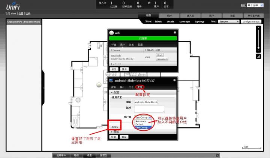The height and width of the screenshot is (158, 270).
Task: Open 配置 tab in the wifi panel
Action: pos(140,45)
